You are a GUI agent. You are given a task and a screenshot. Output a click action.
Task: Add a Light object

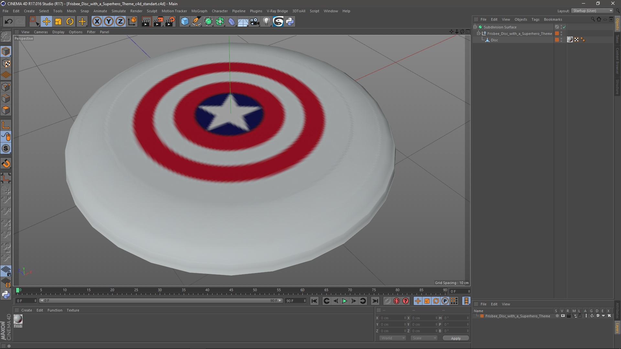click(266, 22)
